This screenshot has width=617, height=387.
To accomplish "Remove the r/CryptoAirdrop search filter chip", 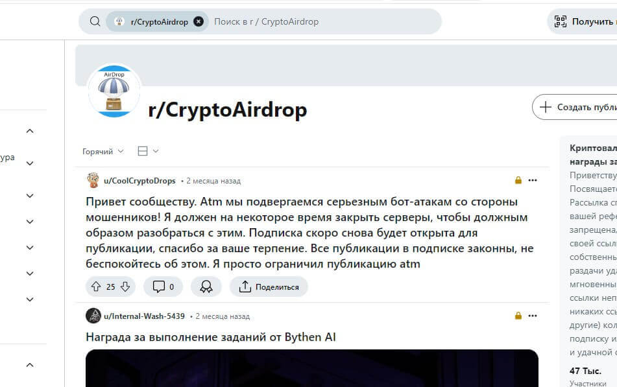I will pyautogui.click(x=199, y=21).
